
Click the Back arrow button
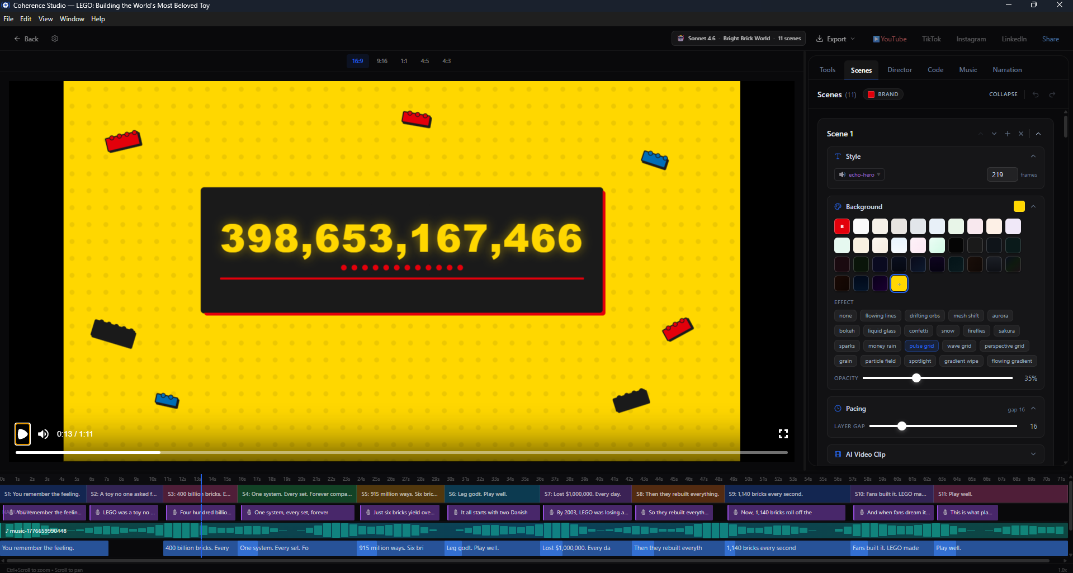coord(26,39)
